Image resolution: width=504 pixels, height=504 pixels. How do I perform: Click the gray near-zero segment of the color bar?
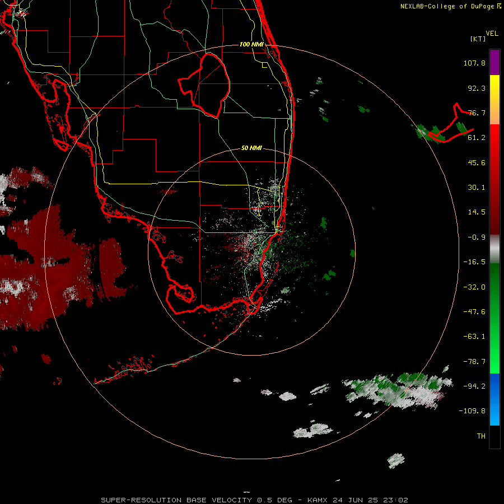(x=494, y=249)
